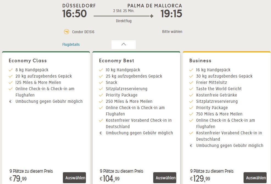Screen dimensions: 271x184
Task: Click checkmark next to Snack feature
Action: point(101,83)
